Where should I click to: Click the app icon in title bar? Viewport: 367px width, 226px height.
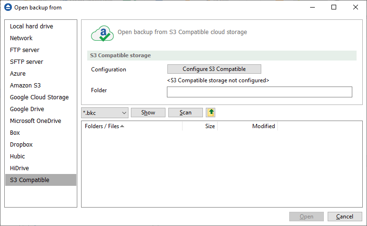click(x=8, y=7)
